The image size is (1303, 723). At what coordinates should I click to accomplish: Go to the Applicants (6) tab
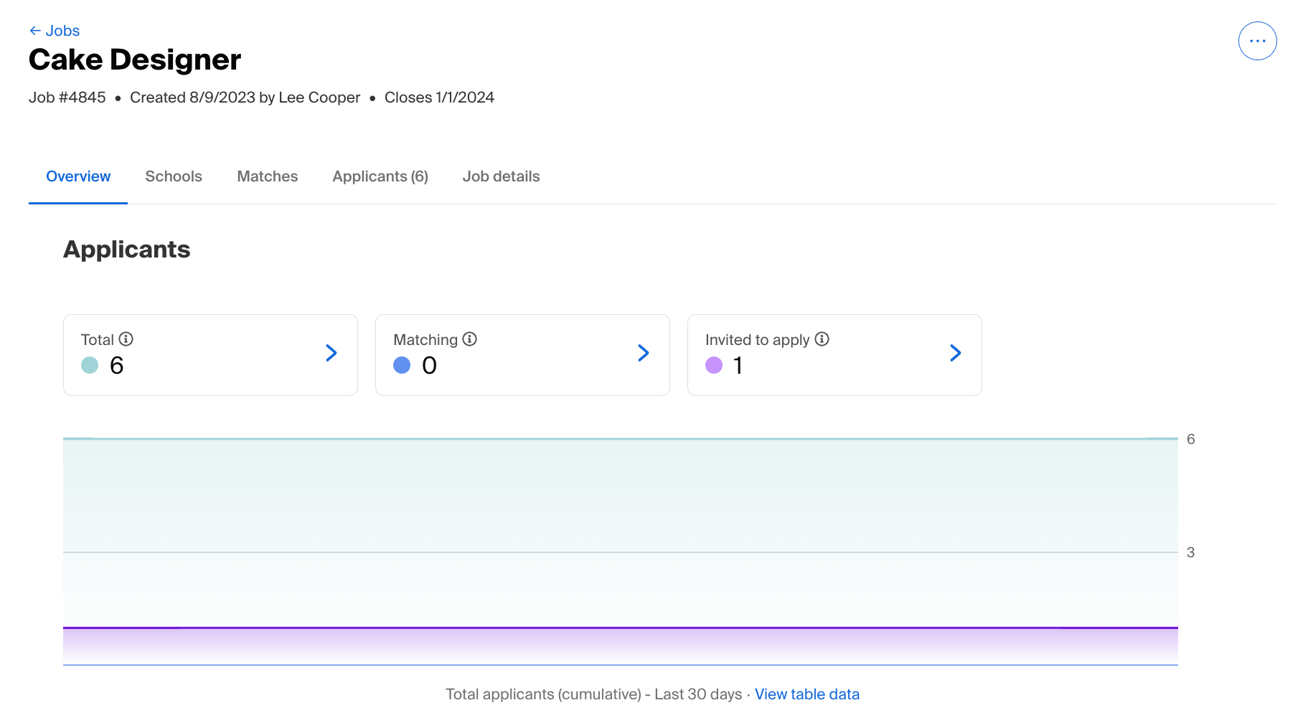[380, 176]
